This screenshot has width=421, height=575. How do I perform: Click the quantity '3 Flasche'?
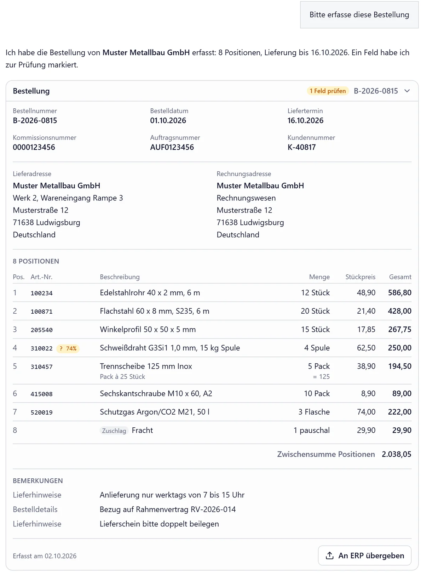pos(314,412)
